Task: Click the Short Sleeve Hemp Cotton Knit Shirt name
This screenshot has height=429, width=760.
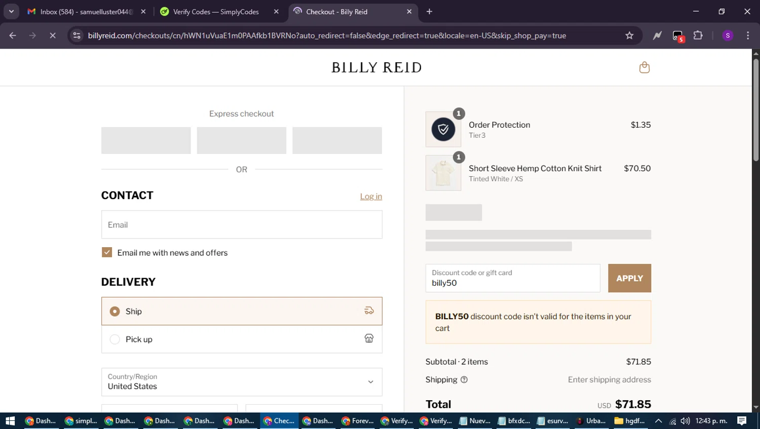Action: click(x=535, y=168)
